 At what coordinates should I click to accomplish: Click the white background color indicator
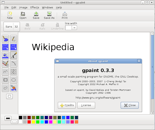pyautogui.click(x=14, y=122)
